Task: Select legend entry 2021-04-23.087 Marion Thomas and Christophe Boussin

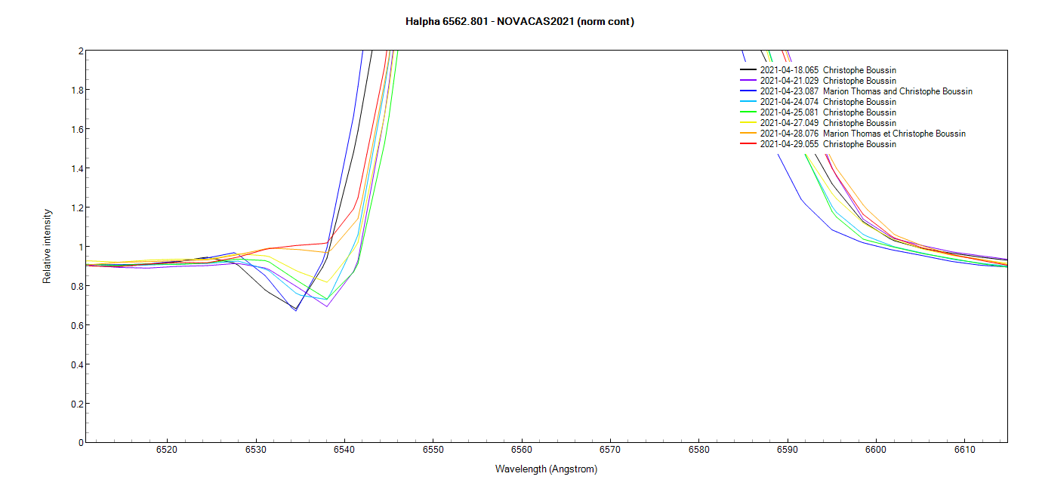Action: click(865, 91)
